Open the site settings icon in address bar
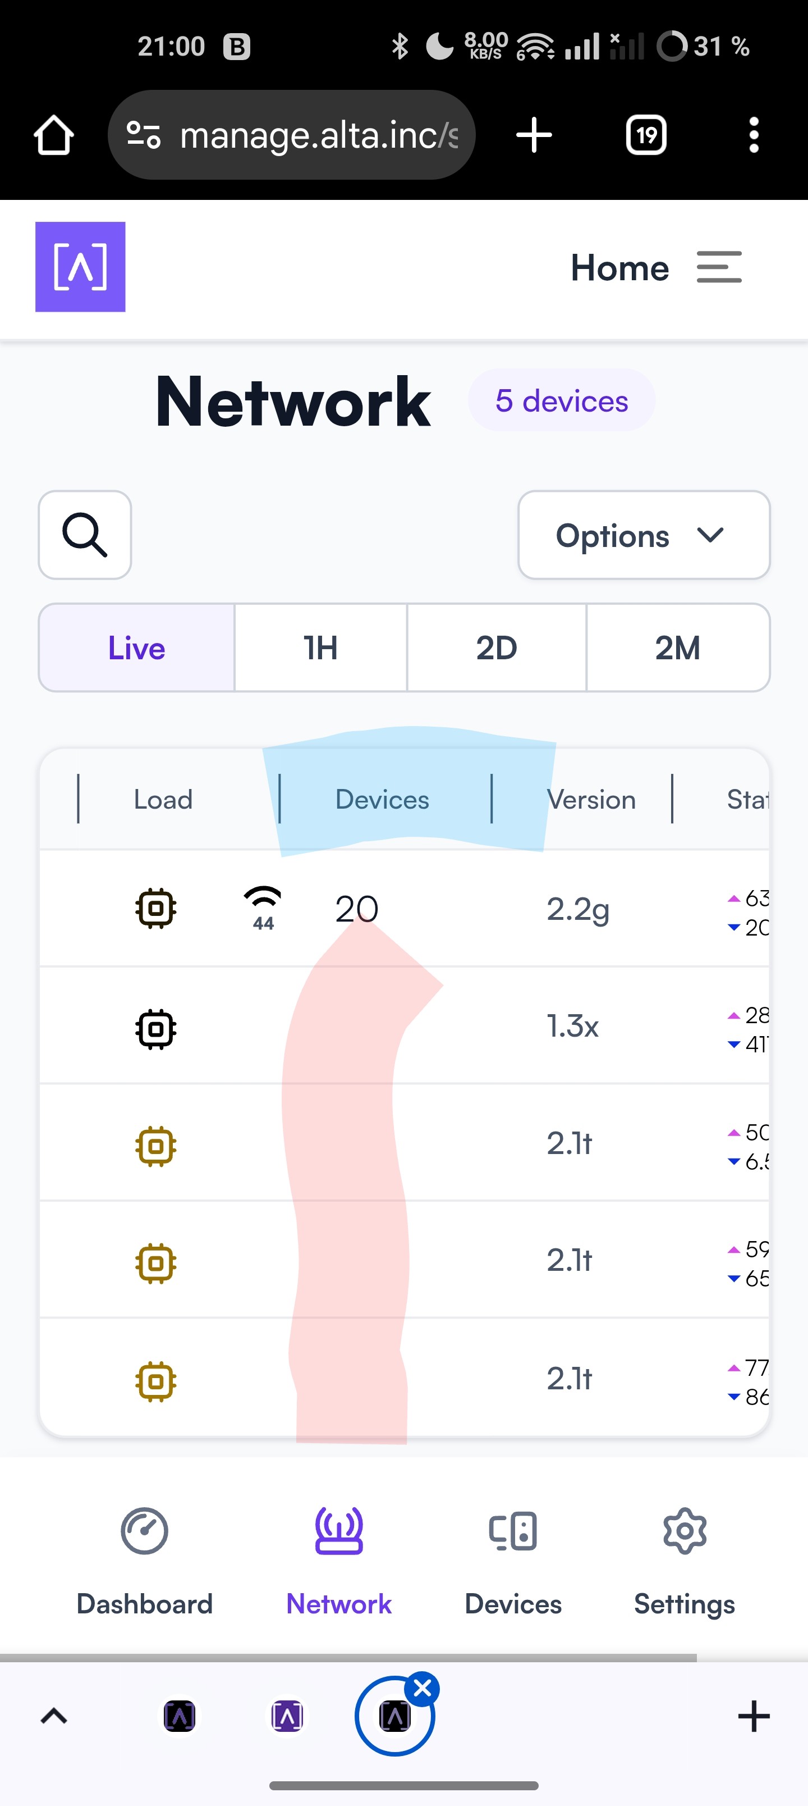 click(x=144, y=135)
